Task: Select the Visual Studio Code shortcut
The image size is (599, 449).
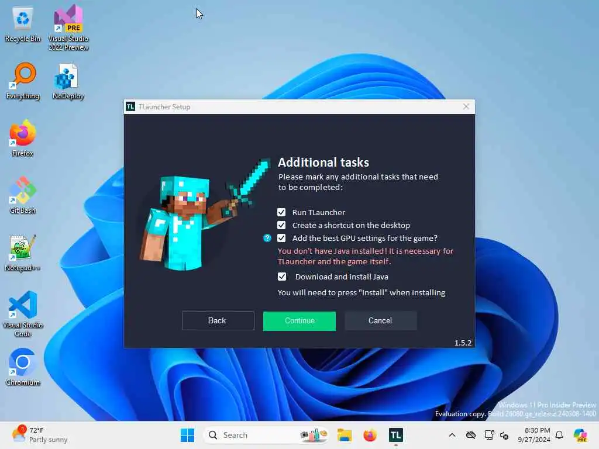Action: (23, 314)
